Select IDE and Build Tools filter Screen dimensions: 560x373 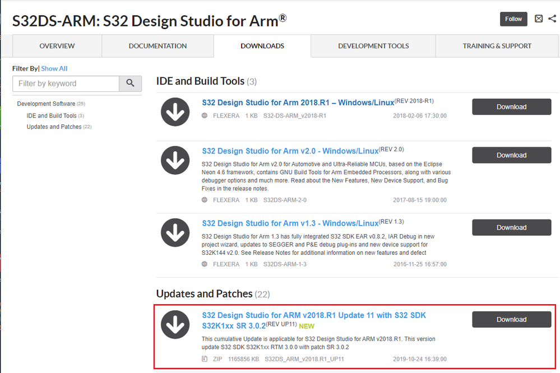pyautogui.click(x=52, y=115)
